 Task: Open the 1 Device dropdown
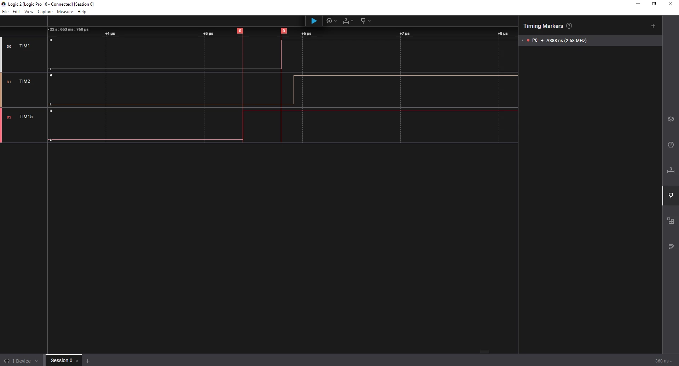point(21,361)
